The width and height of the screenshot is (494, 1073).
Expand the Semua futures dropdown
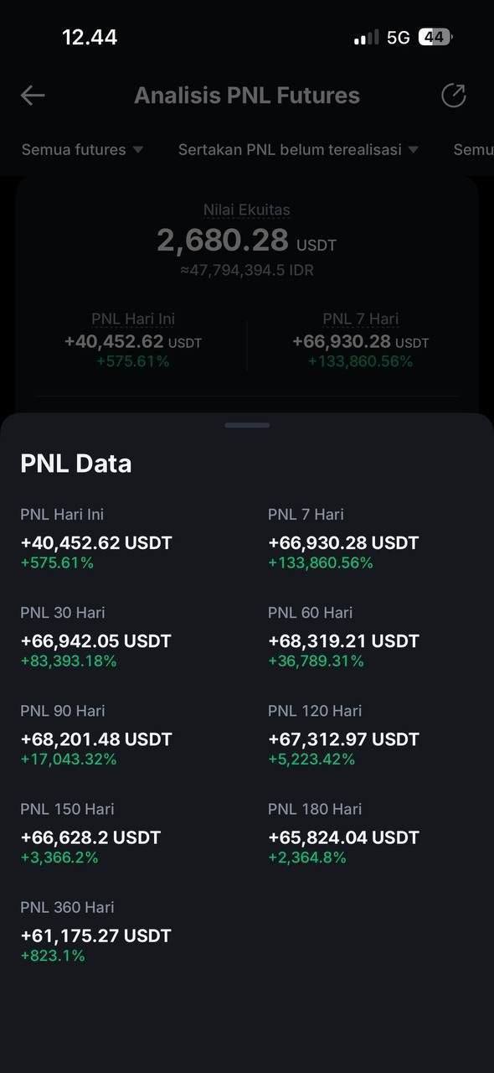coord(82,150)
